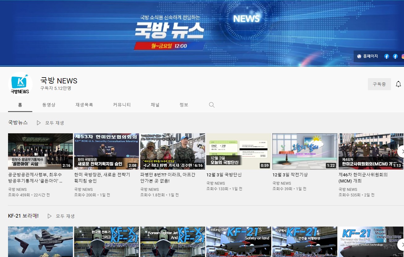Image resolution: width=404 pixels, height=257 pixels.
Task: Open title 제46차 한미군사위원회의(MCM) 개최
Action: click(363, 178)
